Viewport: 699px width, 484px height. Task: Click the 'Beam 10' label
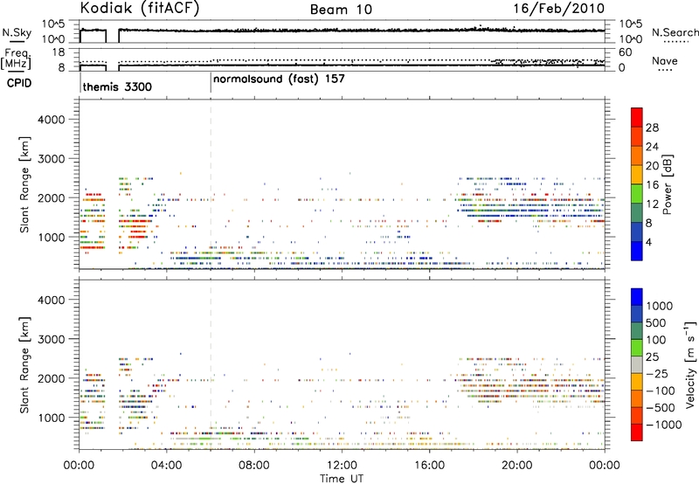coord(341,10)
